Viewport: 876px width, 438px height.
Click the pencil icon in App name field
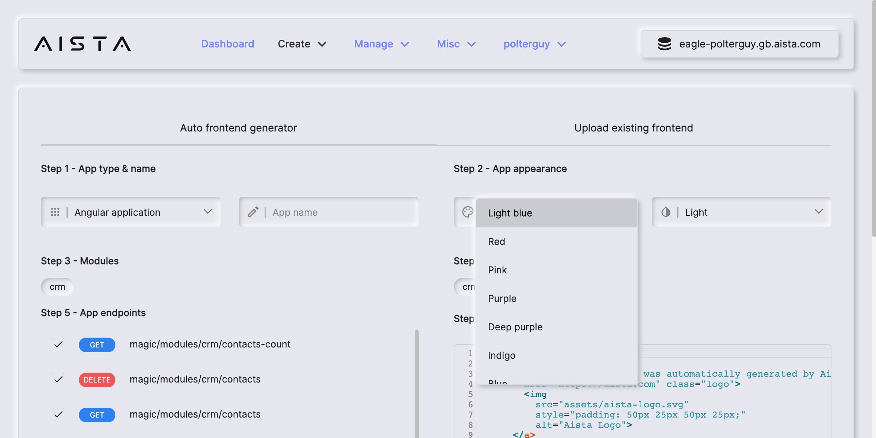[x=253, y=212]
